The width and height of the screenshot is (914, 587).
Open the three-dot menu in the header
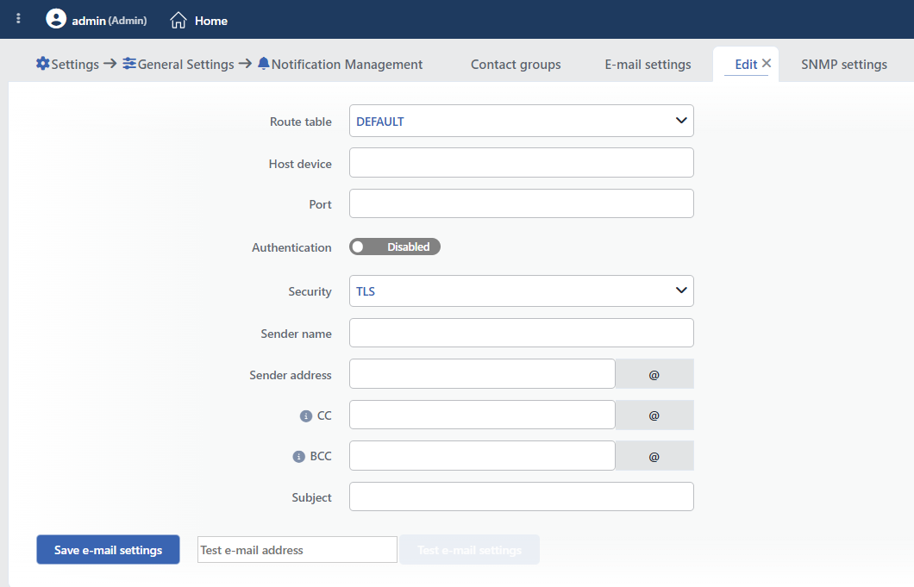click(19, 19)
